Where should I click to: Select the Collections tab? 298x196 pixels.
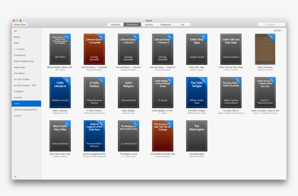[x=132, y=24]
